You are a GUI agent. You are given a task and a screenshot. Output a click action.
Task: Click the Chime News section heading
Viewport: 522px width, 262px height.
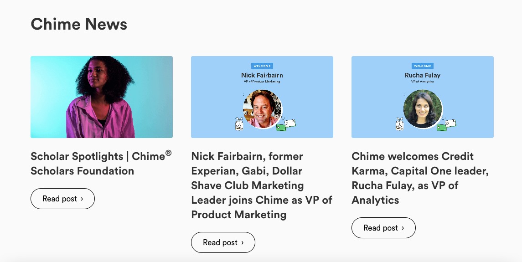[79, 24]
